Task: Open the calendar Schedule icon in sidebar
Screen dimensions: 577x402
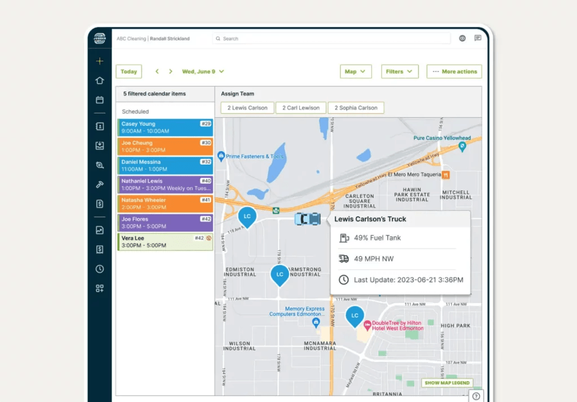Action: [99, 100]
